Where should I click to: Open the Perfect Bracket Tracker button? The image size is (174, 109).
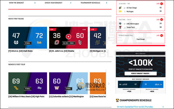141,73
